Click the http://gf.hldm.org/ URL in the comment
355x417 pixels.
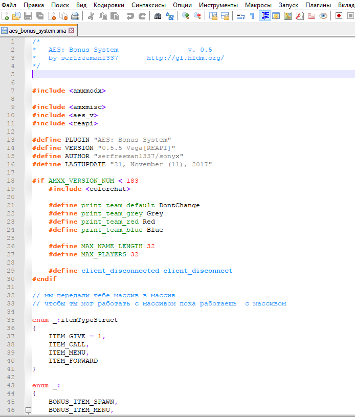point(185,58)
